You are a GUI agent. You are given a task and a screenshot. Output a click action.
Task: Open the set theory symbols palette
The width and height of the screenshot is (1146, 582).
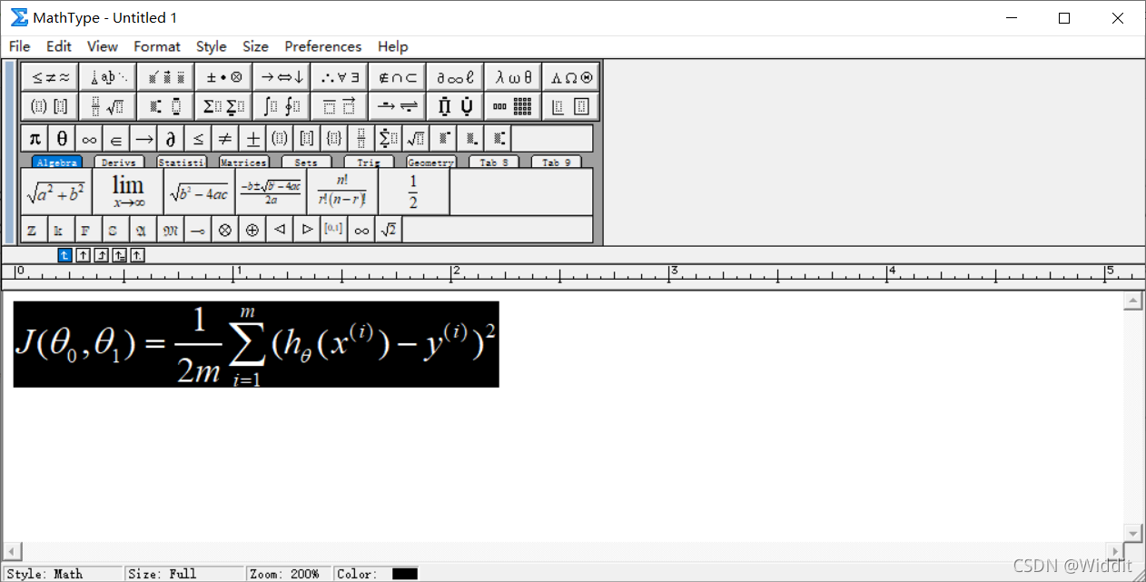[399, 77]
